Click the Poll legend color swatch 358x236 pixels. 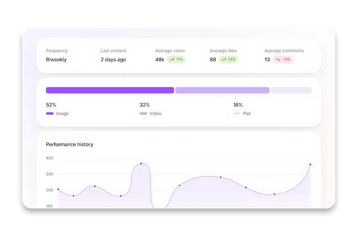point(237,113)
